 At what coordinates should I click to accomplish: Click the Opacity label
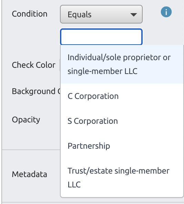pyautogui.click(x=26, y=120)
